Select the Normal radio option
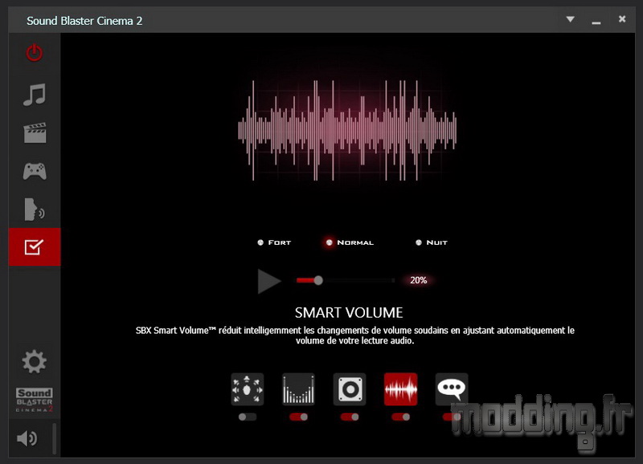The width and height of the screenshot is (643, 464). coord(350,242)
